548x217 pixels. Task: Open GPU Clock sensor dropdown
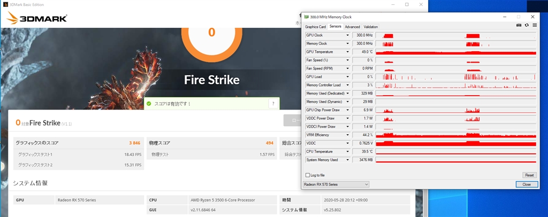pyautogui.click(x=348, y=35)
